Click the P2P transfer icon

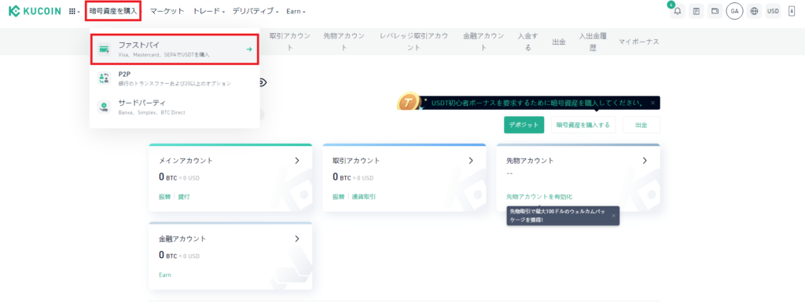(104, 78)
